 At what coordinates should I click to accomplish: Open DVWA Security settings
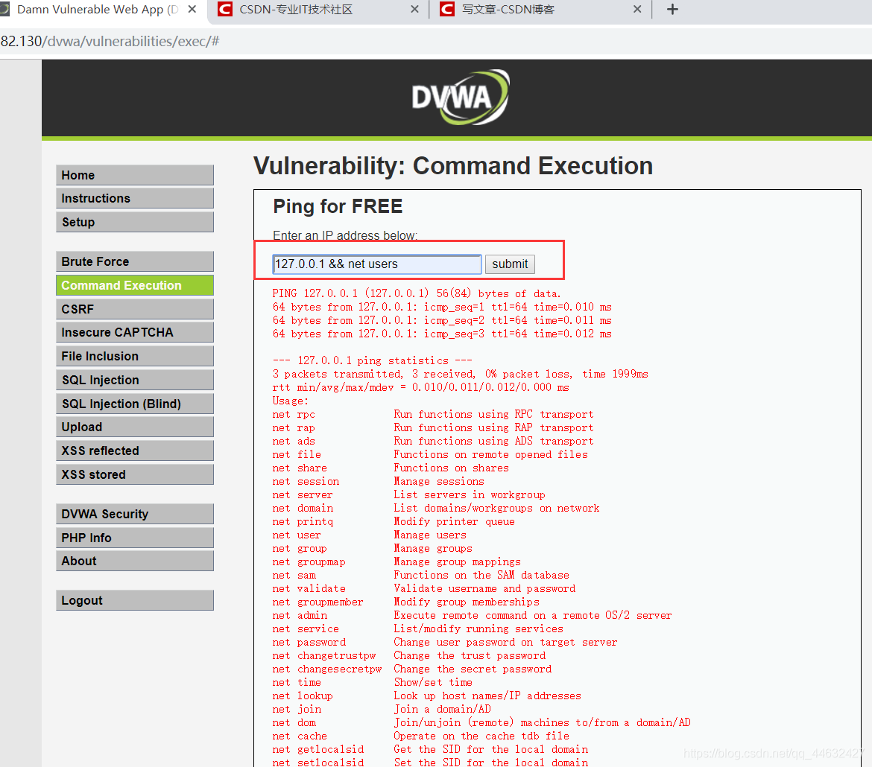[135, 514]
